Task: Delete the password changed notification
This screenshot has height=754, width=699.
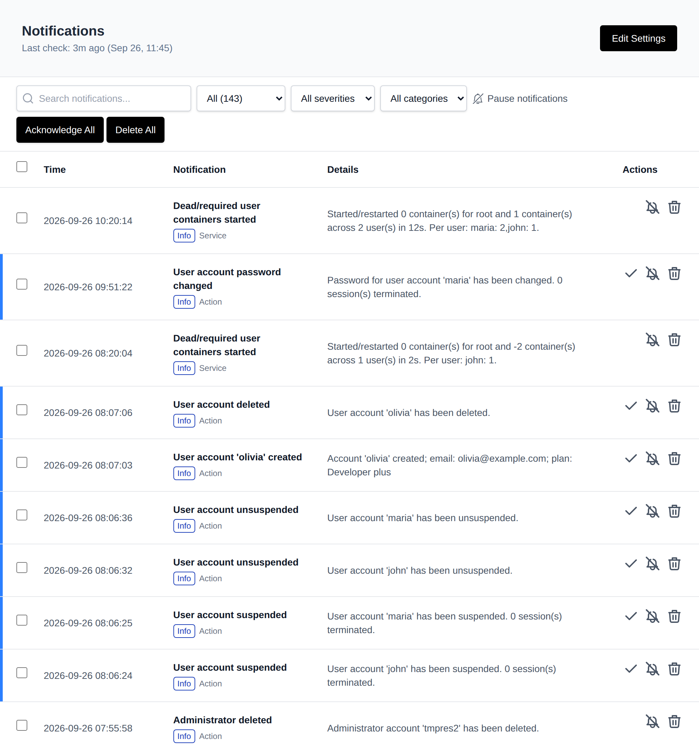Action: (674, 274)
